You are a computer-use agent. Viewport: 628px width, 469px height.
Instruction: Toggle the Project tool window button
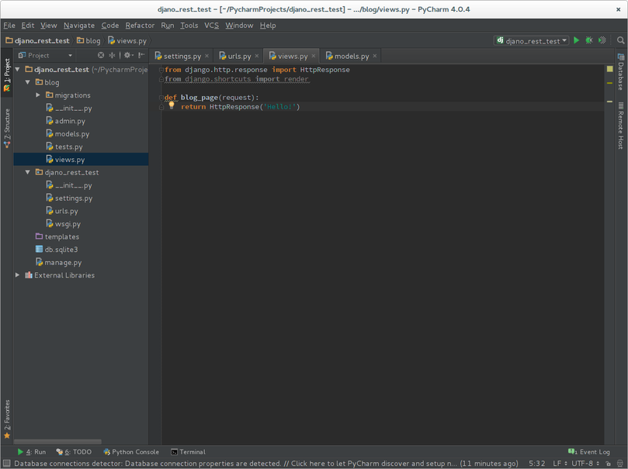point(7,74)
